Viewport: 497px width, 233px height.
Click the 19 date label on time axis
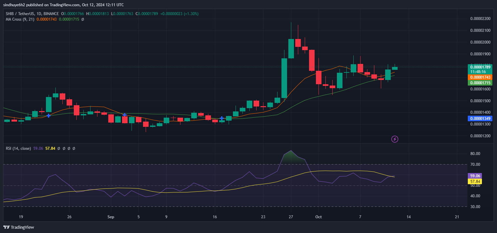(x=21, y=217)
